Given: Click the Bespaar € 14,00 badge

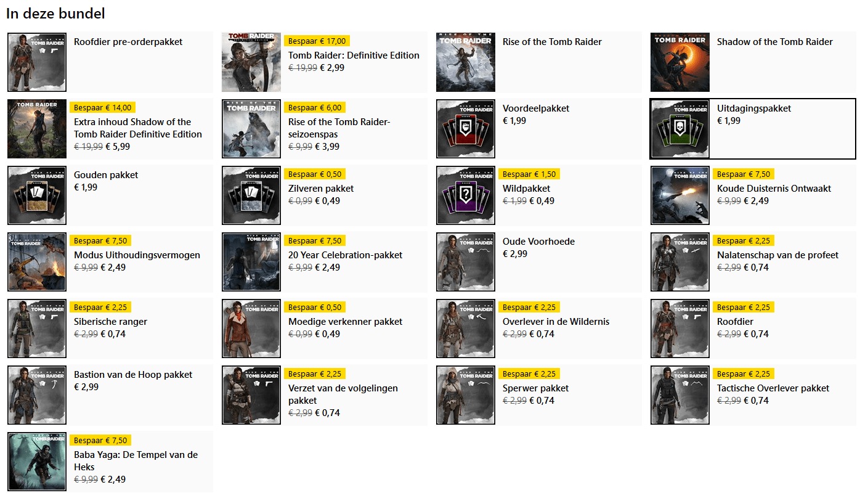Looking at the screenshot, I should [x=103, y=108].
